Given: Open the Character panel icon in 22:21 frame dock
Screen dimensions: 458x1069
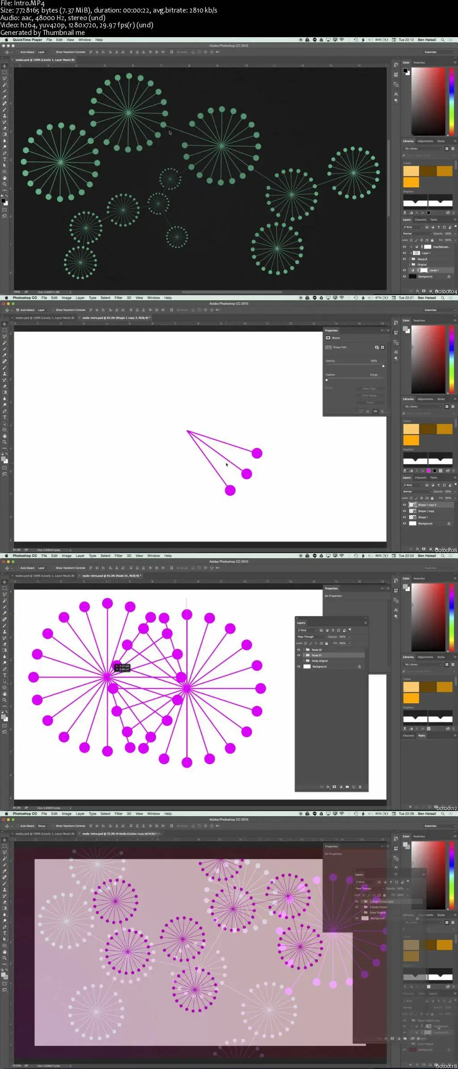Looking at the screenshot, I should click(x=396, y=352).
